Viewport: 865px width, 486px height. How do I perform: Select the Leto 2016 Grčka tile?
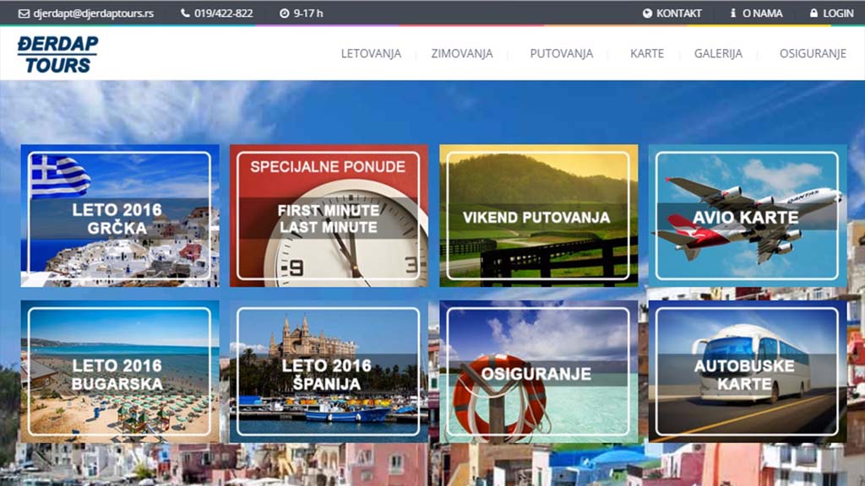coord(120,215)
